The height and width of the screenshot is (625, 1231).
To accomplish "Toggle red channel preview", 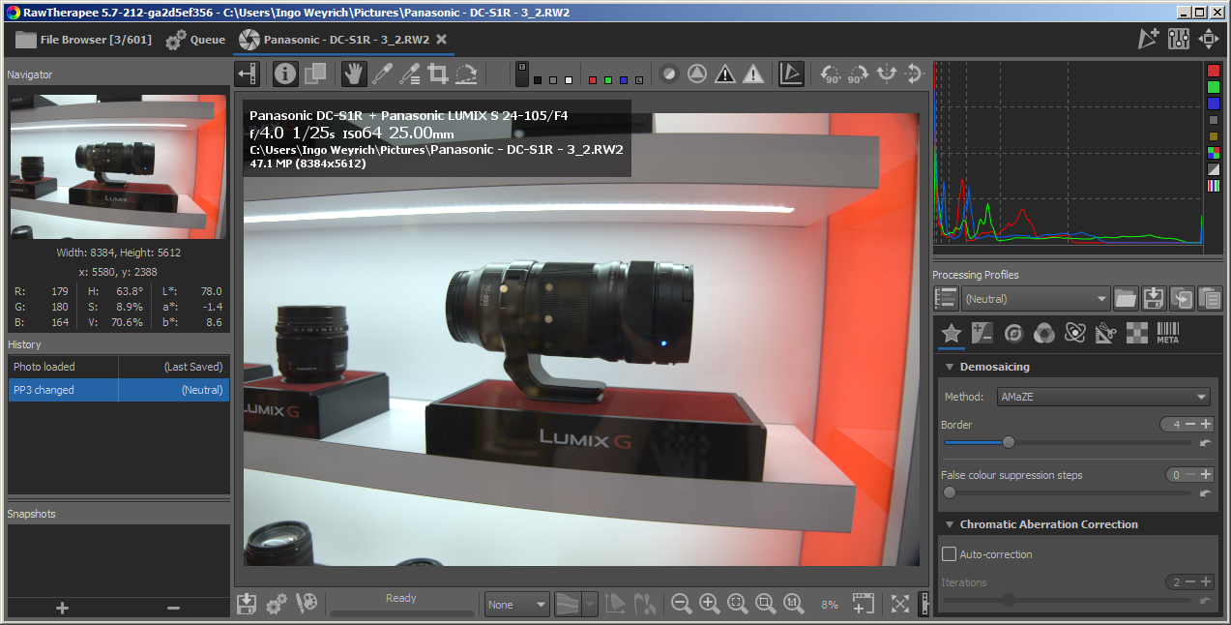I will (x=593, y=80).
